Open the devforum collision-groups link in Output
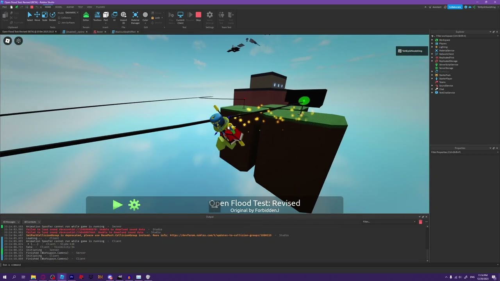 tap(220, 235)
